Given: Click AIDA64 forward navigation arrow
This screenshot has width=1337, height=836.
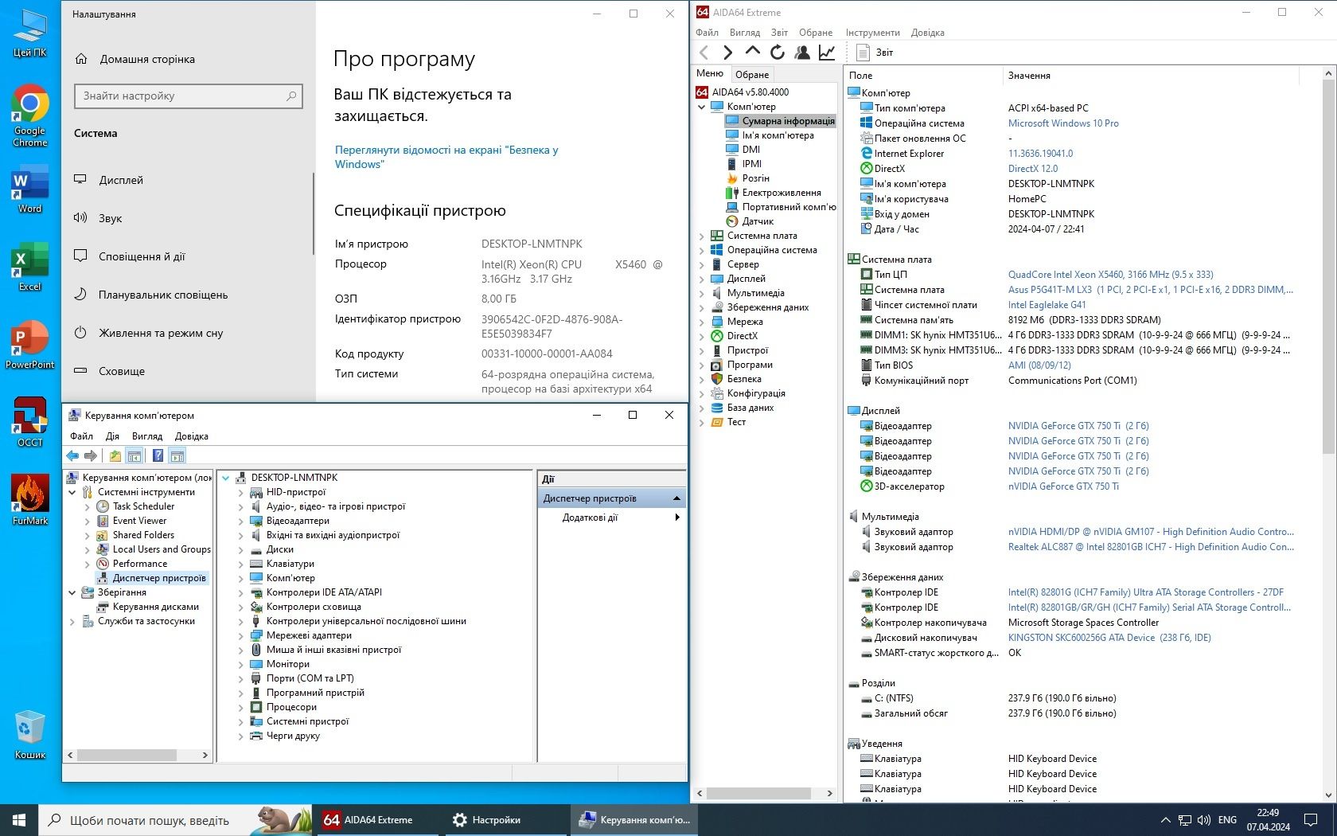Looking at the screenshot, I should pos(727,53).
